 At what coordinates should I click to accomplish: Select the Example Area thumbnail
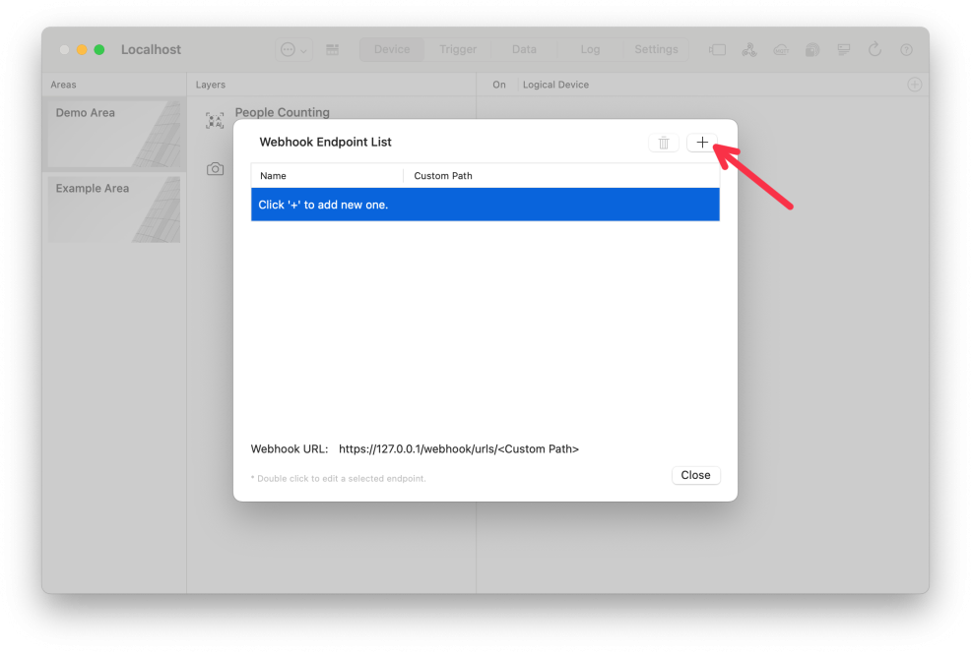click(114, 209)
